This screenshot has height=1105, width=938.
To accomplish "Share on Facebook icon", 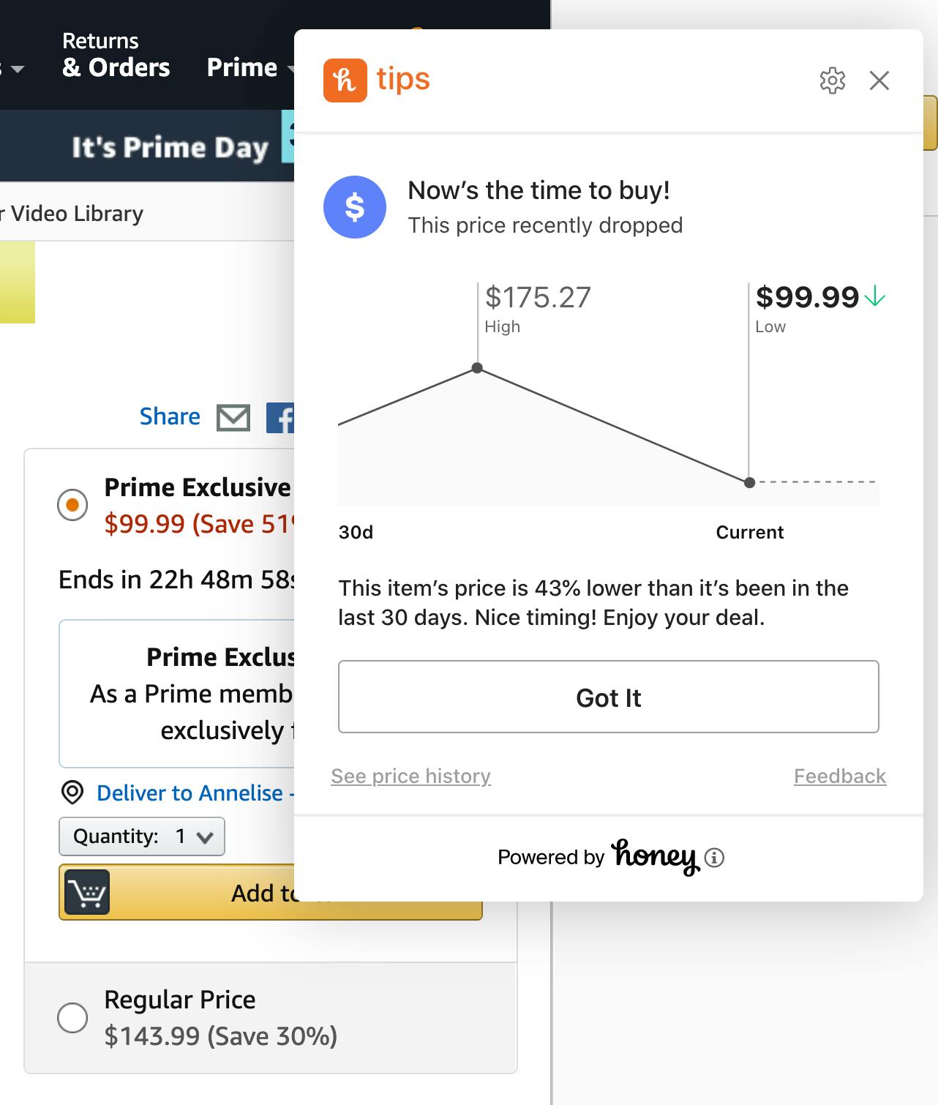I will [x=281, y=418].
